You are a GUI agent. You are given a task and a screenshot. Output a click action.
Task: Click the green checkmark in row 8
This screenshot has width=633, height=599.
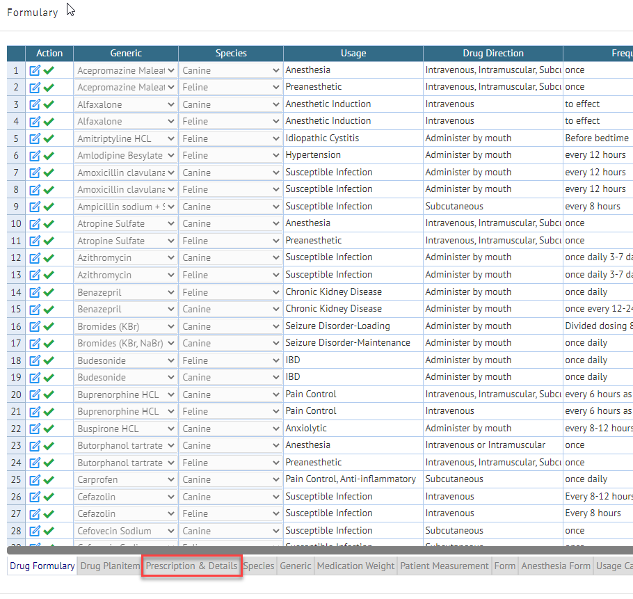(x=49, y=190)
